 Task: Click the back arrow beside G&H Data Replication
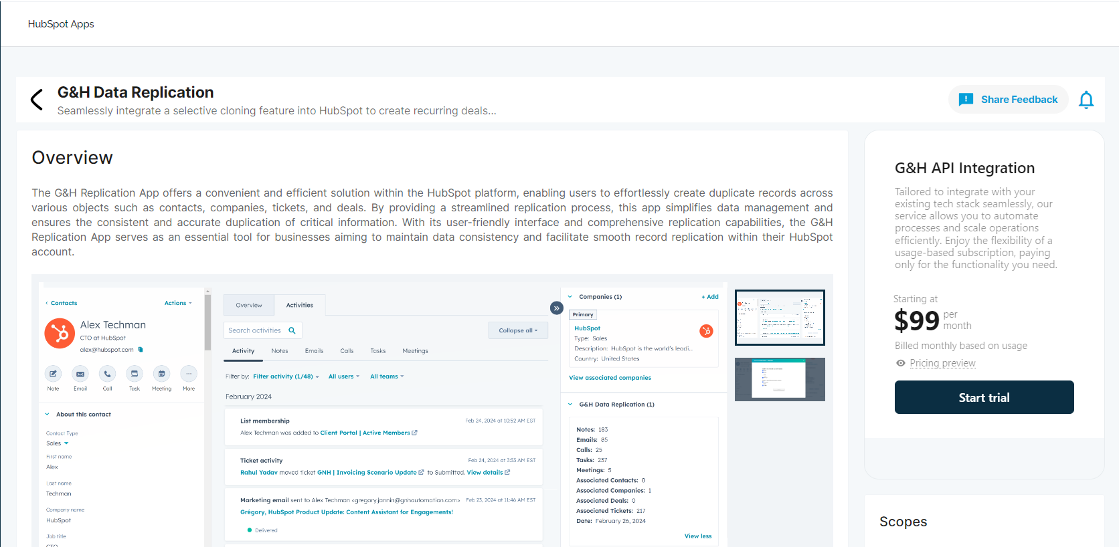(x=37, y=100)
